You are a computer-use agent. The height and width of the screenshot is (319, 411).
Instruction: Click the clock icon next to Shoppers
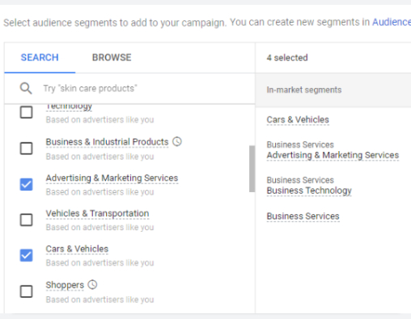[x=92, y=285]
